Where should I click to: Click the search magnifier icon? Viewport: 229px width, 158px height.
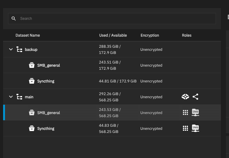pos(14,19)
